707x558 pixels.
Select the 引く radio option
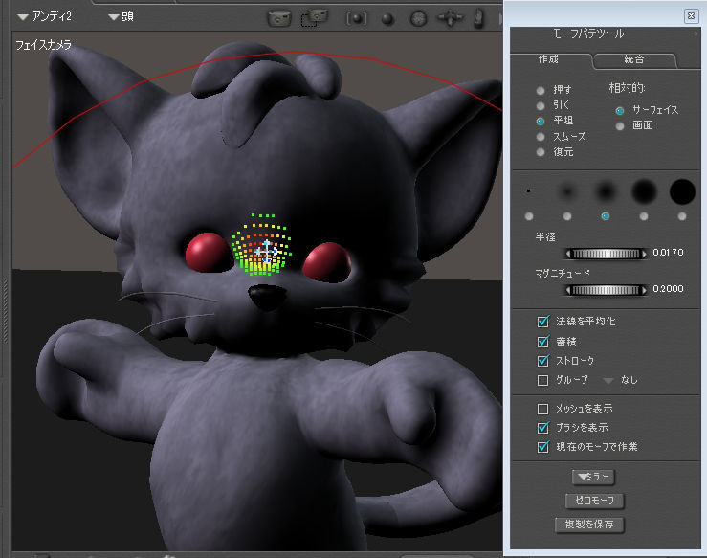tap(541, 105)
